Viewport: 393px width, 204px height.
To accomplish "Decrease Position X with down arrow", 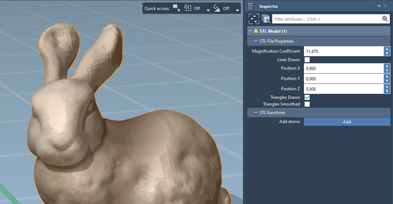I will 387,70.
